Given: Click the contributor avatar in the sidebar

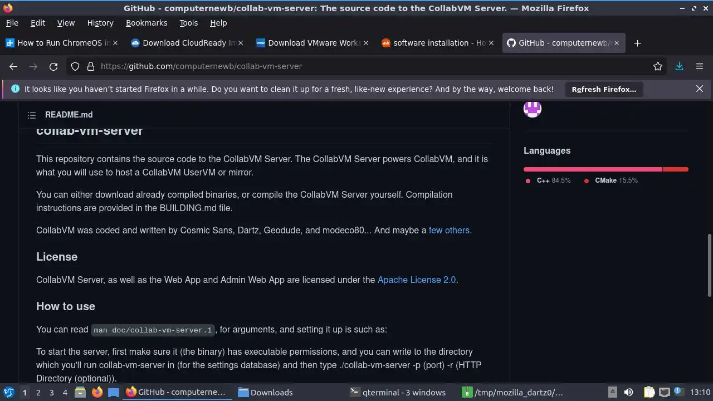Looking at the screenshot, I should 533,108.
